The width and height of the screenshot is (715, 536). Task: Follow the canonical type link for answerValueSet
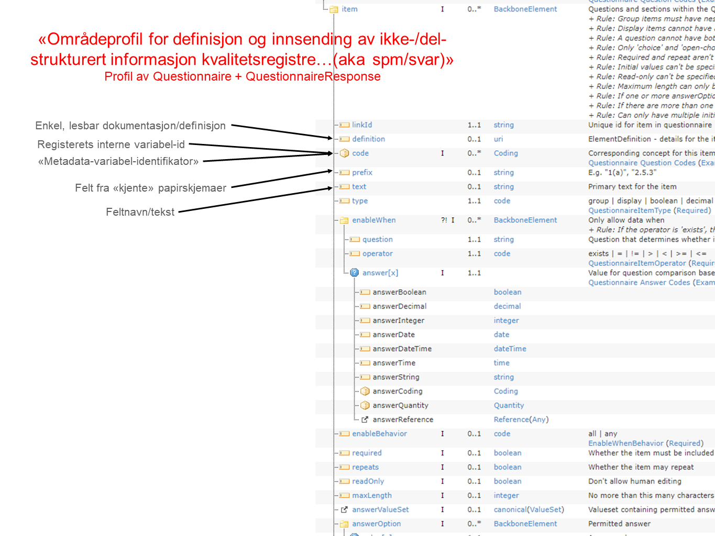tap(510, 510)
